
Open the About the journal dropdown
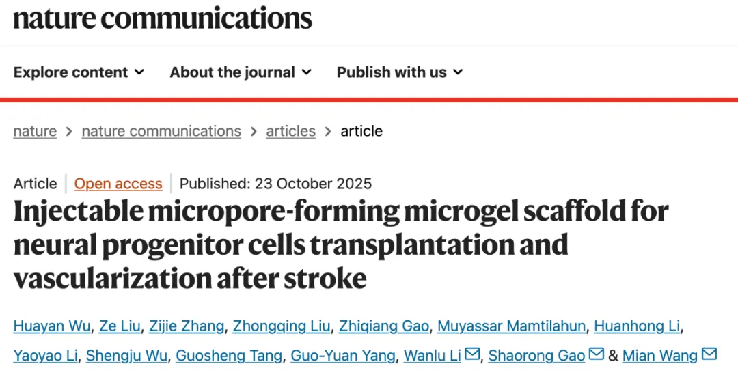241,72
